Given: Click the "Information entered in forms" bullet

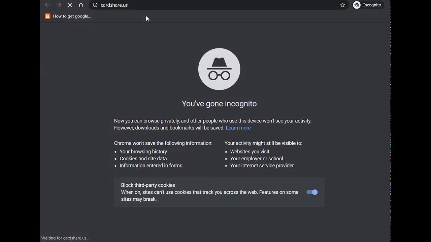Looking at the screenshot, I should pos(151,166).
